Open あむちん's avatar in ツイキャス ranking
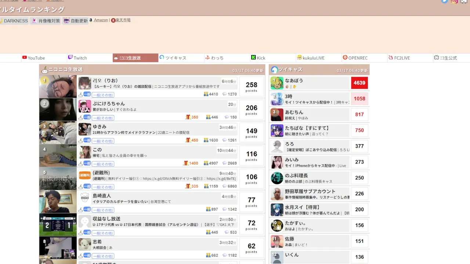 point(277,115)
